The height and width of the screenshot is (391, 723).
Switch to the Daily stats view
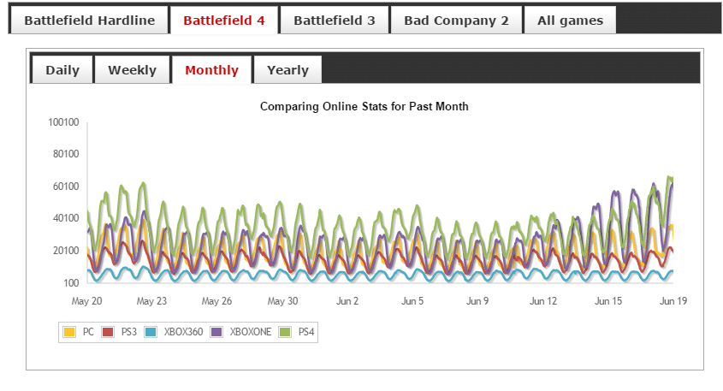click(x=62, y=70)
